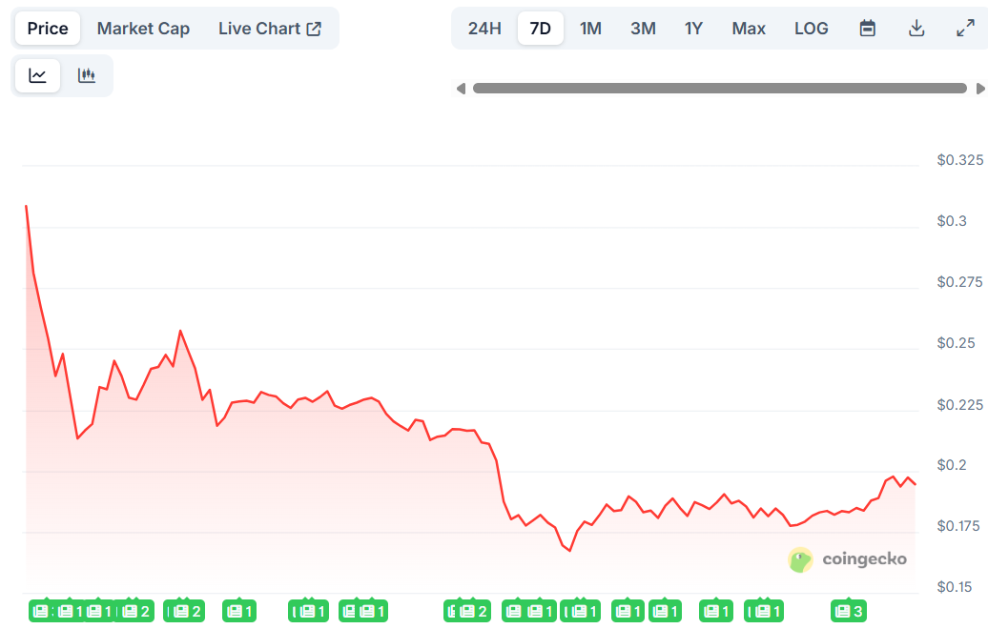Viewport: 988px width, 629px height.
Task: Set the time range to 3M
Action: [x=644, y=29]
